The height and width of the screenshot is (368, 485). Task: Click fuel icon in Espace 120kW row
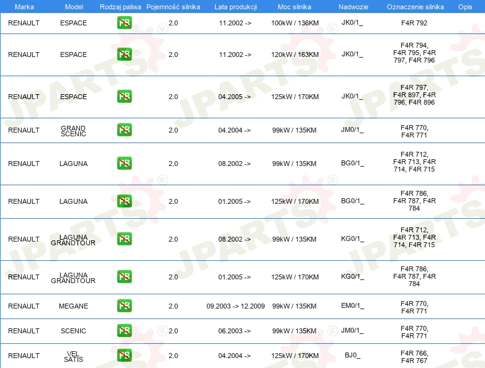(124, 55)
